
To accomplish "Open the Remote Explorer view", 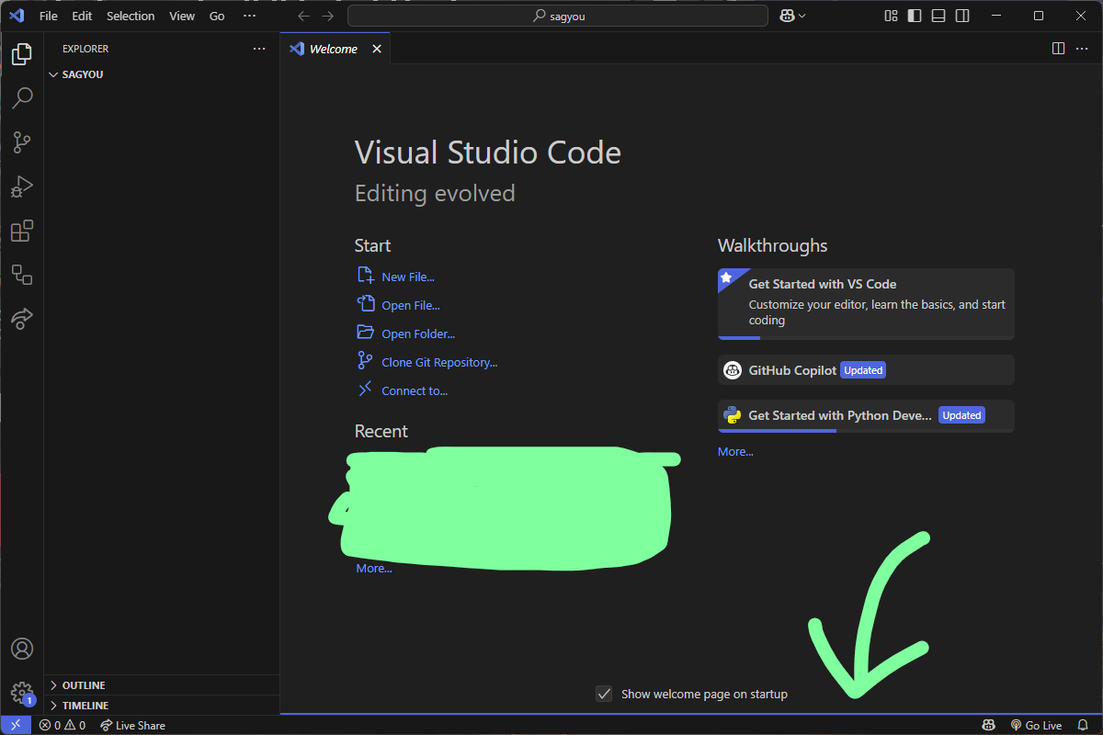I will pos(22,275).
